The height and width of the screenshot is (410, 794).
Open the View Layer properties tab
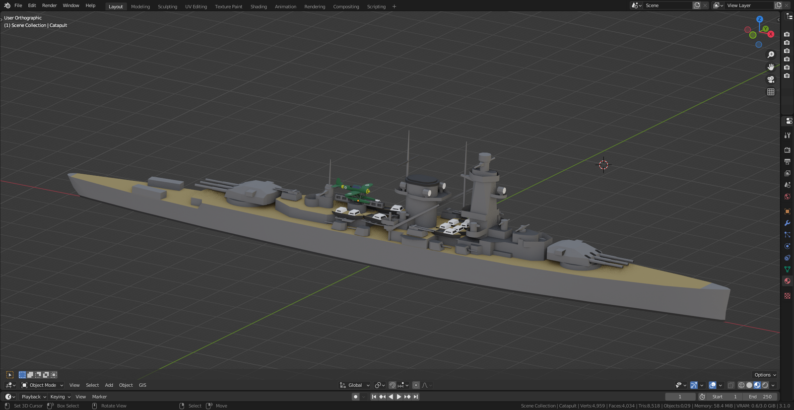(x=787, y=173)
